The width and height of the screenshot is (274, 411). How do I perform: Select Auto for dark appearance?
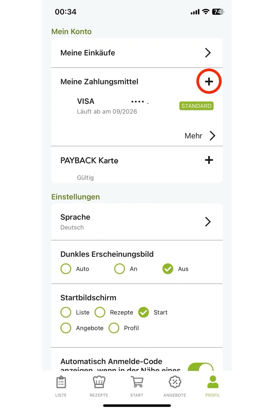pos(66,269)
